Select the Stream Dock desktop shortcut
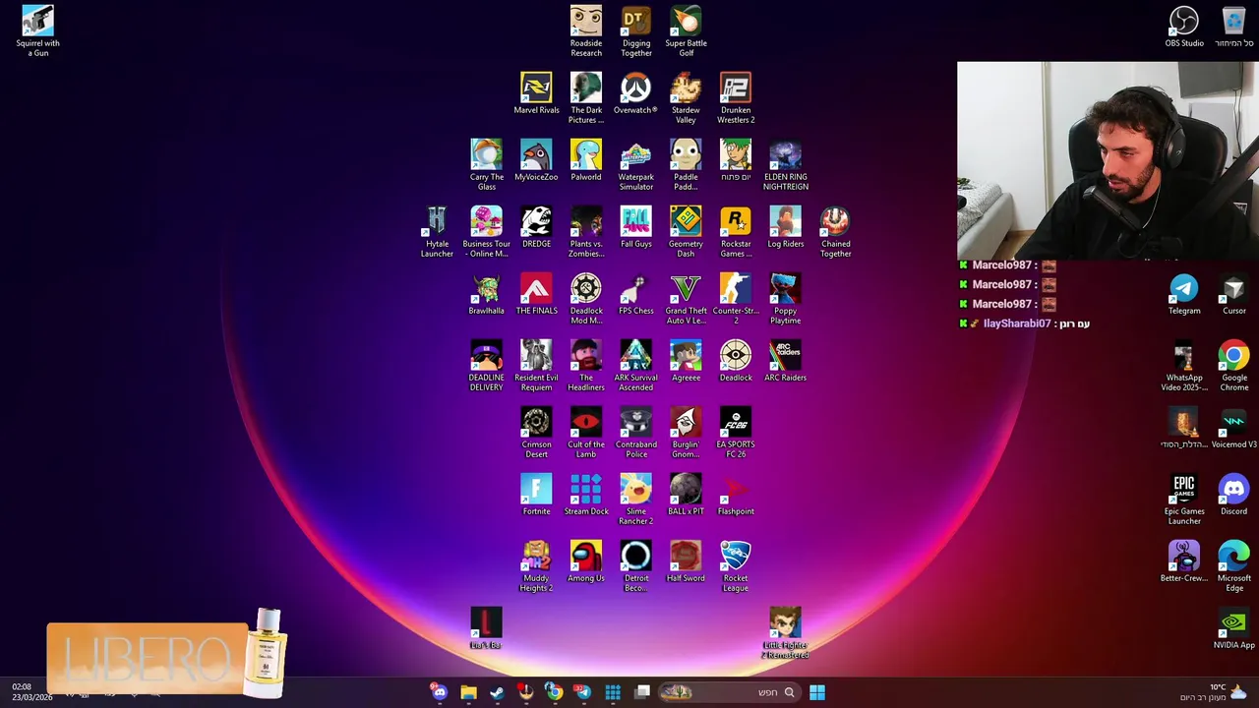This screenshot has height=708, width=1259. pyautogui.click(x=586, y=494)
